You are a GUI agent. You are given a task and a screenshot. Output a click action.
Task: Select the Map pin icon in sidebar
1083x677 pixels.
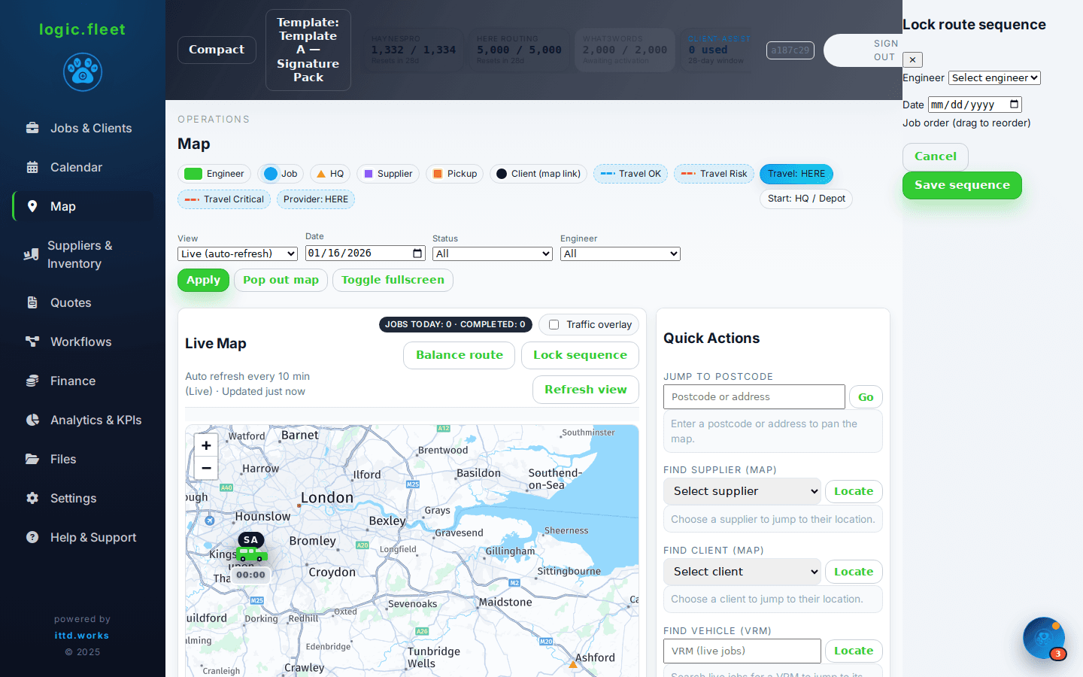(32, 206)
